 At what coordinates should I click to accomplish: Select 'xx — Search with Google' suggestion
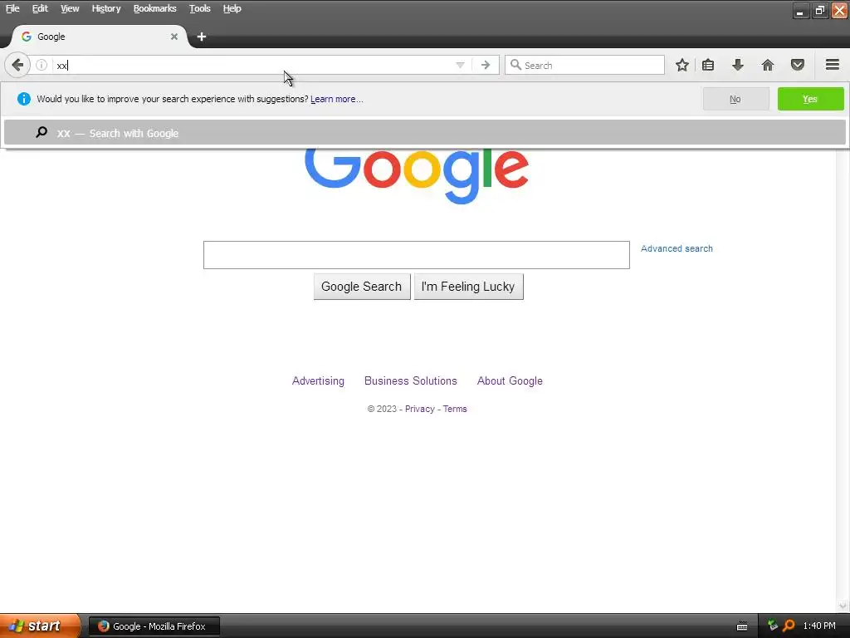tap(424, 133)
